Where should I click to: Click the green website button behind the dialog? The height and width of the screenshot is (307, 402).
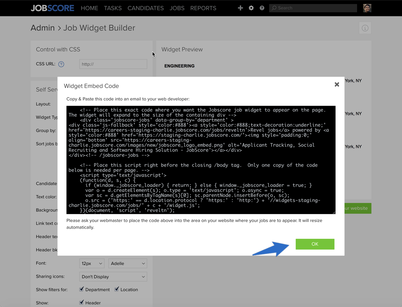[358, 208]
